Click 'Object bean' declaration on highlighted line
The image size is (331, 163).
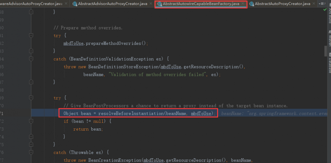[77, 114]
